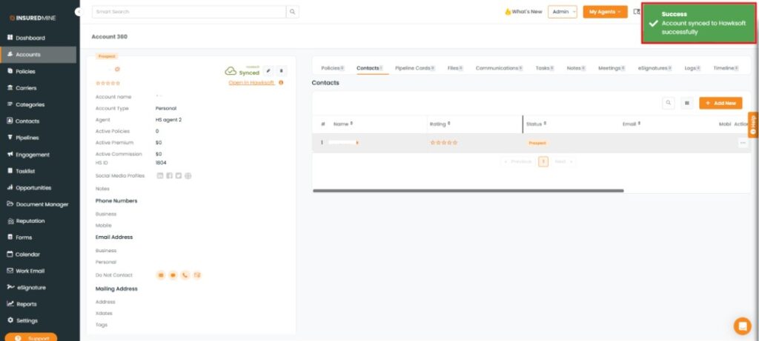Screen dimensions: 759x341
Task: Click the Accounts sidebar icon
Action: [x=10, y=54]
